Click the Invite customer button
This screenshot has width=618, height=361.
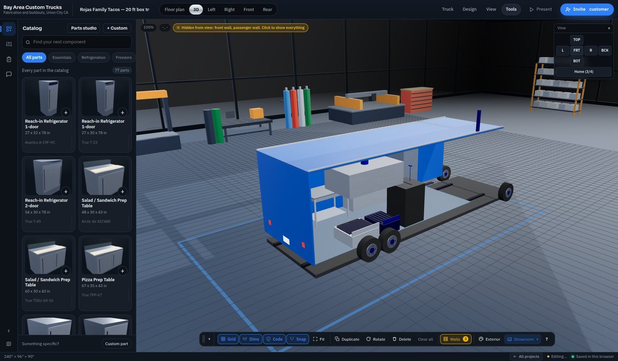tap(587, 9)
